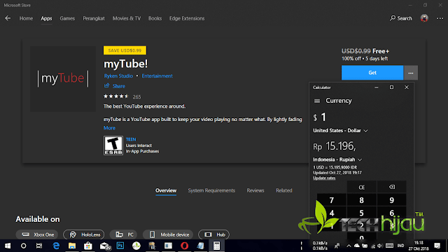Select the Overview tab
Screen dimensions: 448x252
click(x=166, y=190)
